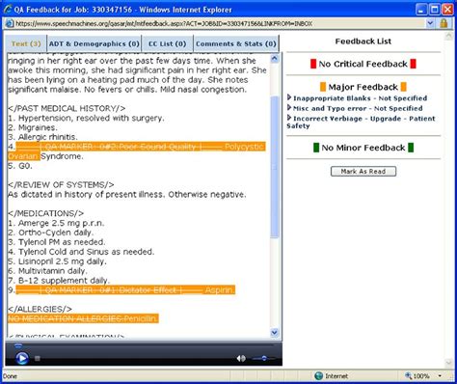This screenshot has width=457, height=384.
Task: Open the ADT & Demographics (0) tab
Action: [94, 43]
